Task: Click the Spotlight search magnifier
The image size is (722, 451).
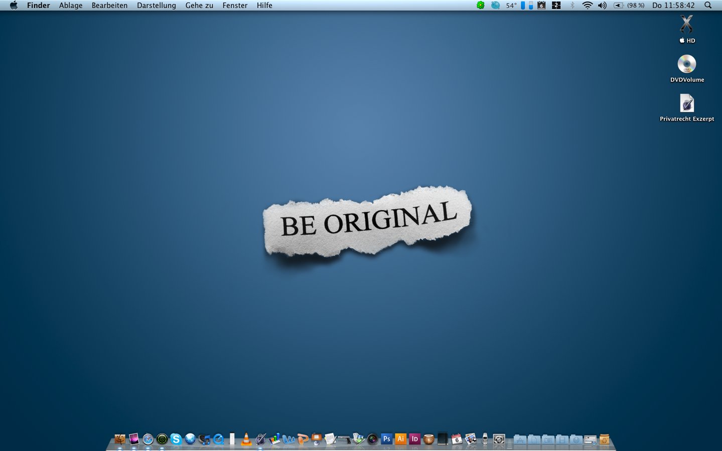Action: coord(708,6)
